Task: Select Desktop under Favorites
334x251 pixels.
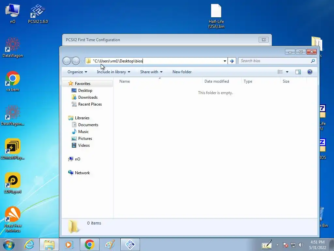Action: (x=85, y=91)
